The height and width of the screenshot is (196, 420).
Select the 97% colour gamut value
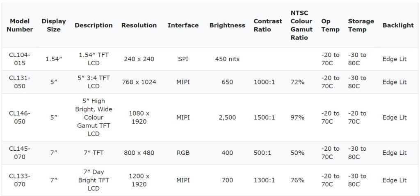297,118
